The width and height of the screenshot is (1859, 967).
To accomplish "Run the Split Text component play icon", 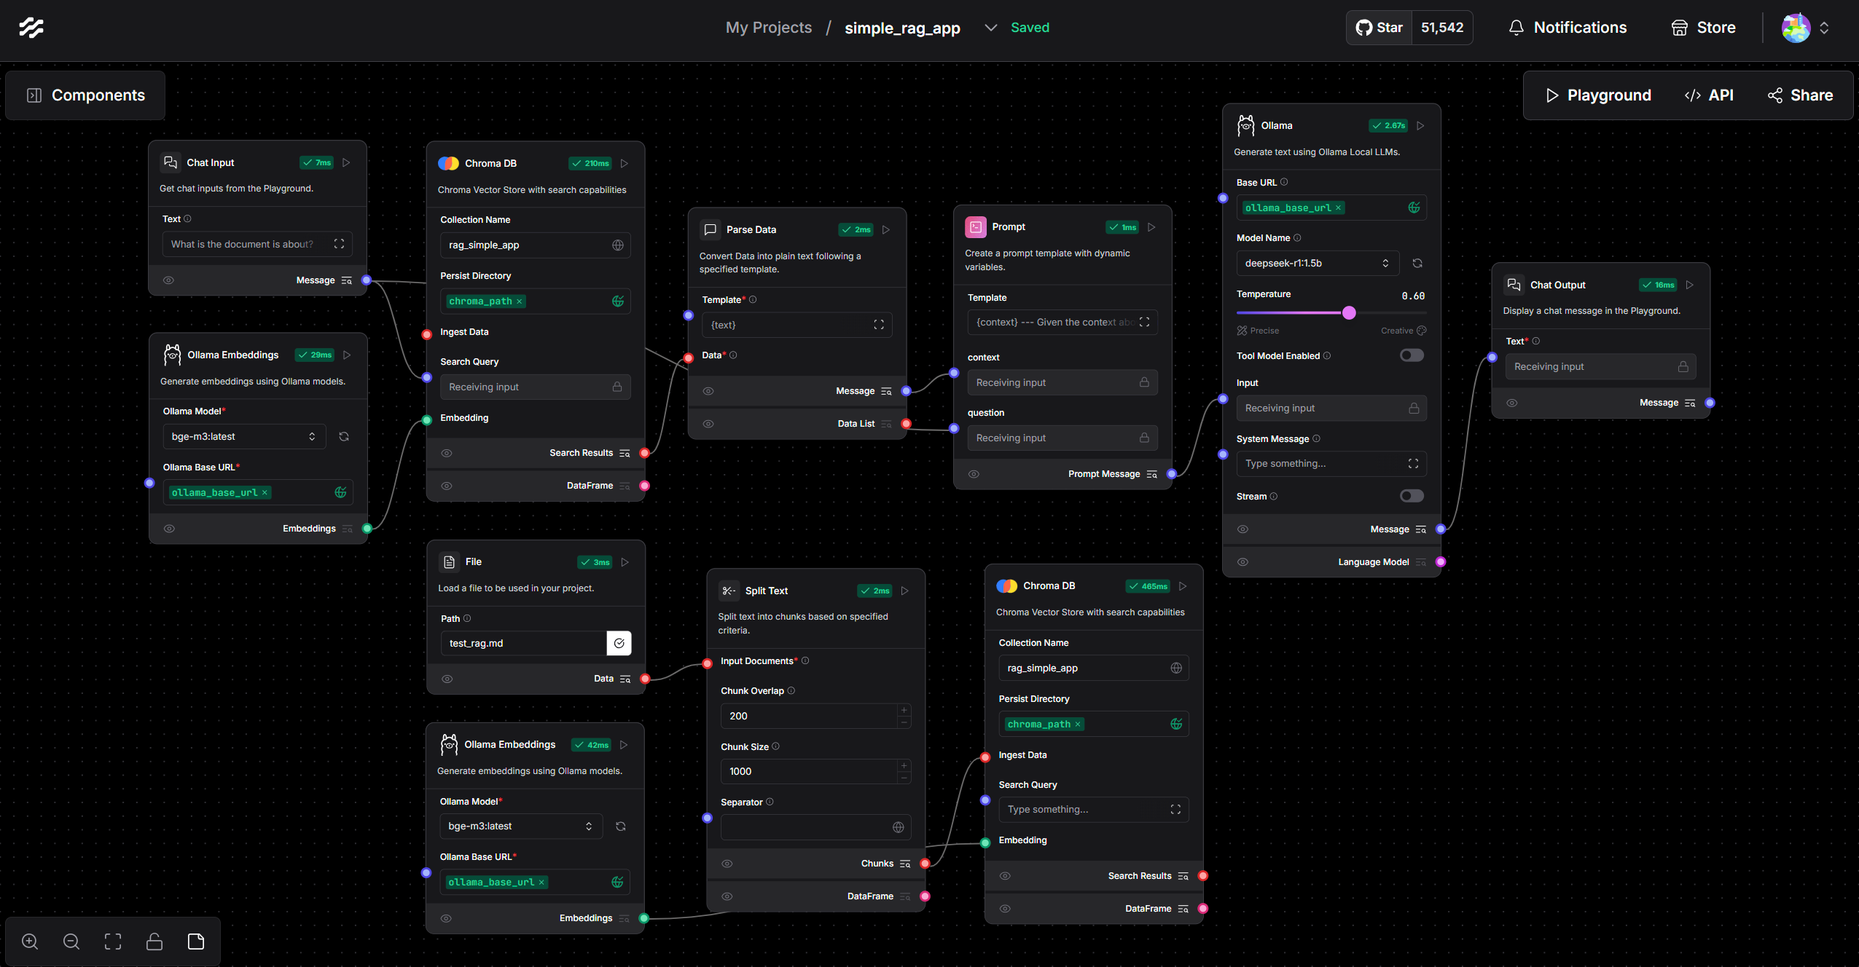I will click(x=905, y=591).
